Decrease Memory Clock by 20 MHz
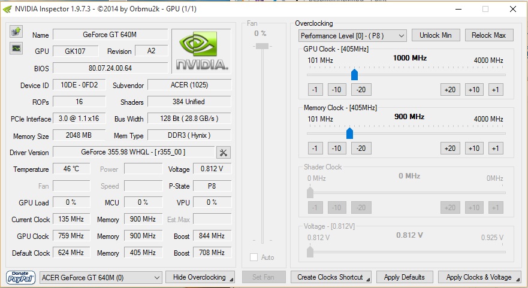The width and height of the screenshot is (528, 288). click(361, 148)
